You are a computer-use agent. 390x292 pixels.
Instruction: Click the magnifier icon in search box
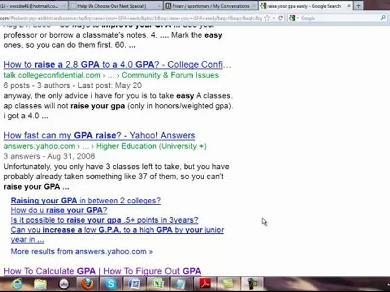[x=383, y=18]
